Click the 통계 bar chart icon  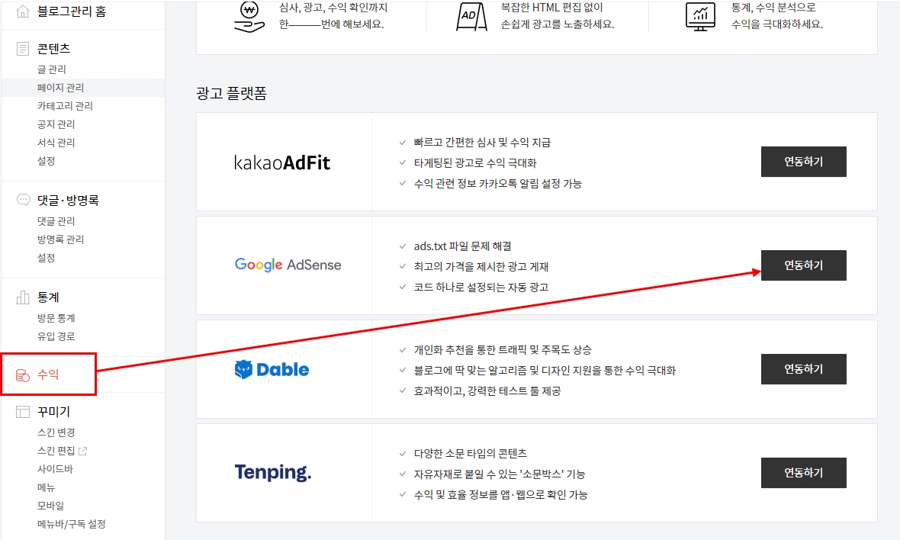click(22, 297)
